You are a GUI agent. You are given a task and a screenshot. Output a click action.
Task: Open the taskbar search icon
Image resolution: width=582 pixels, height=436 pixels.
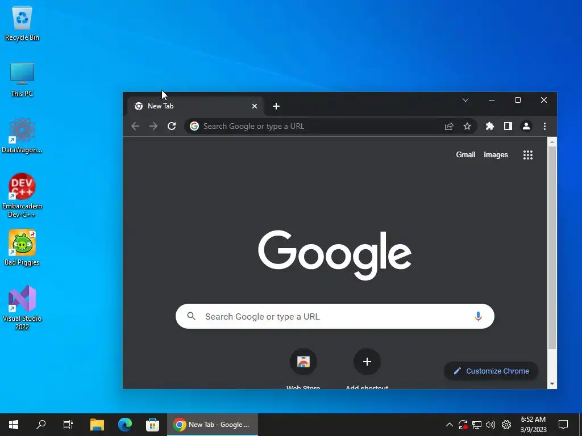pos(41,425)
